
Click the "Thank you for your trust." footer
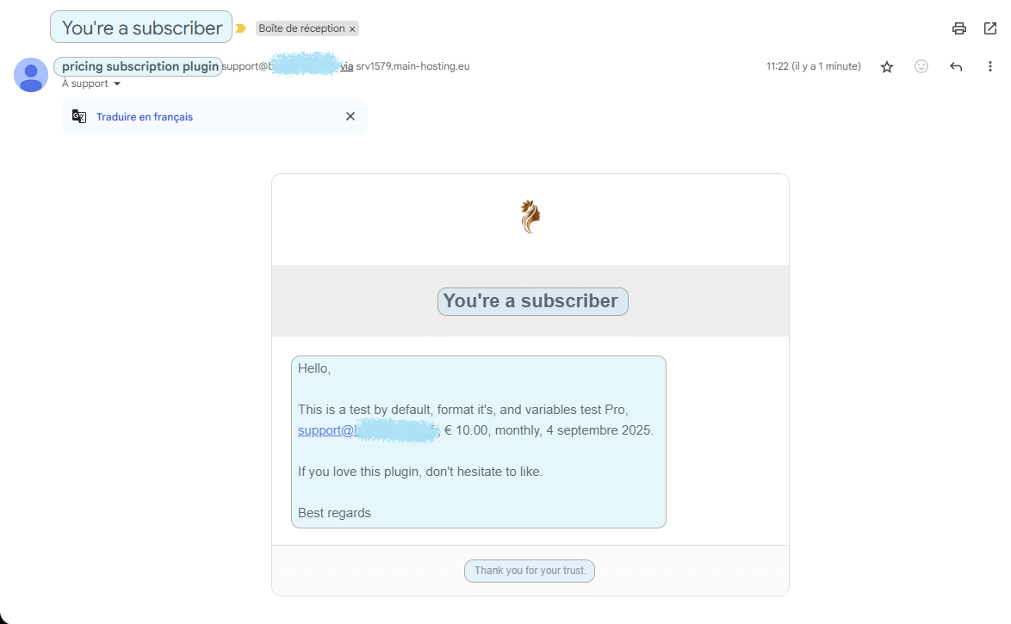[x=530, y=571]
